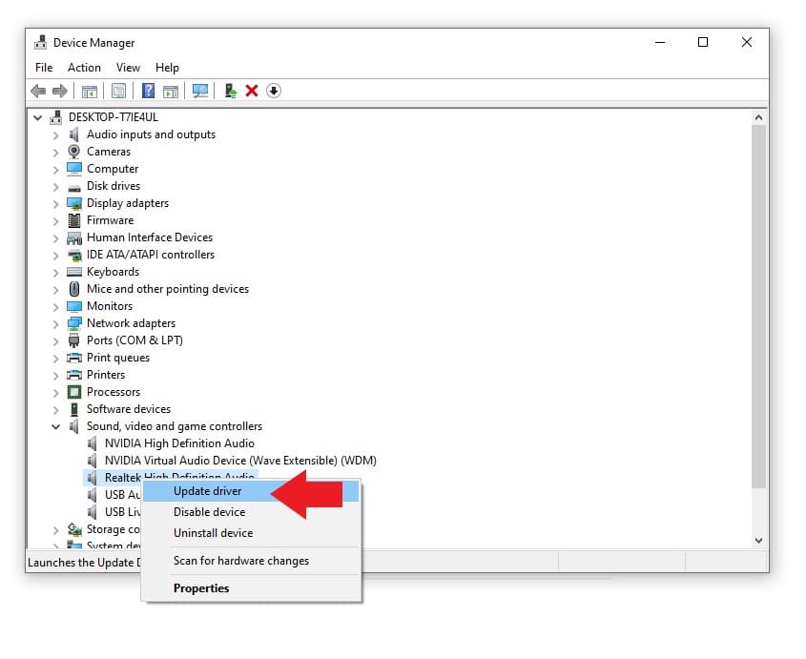Expand the Display adapters category

[x=56, y=203]
